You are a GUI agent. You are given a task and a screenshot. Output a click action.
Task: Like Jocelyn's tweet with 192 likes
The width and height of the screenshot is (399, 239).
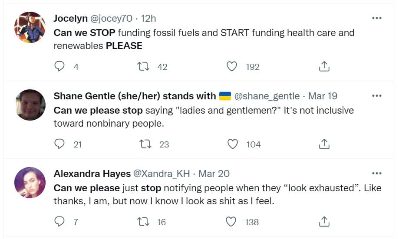[x=233, y=66]
